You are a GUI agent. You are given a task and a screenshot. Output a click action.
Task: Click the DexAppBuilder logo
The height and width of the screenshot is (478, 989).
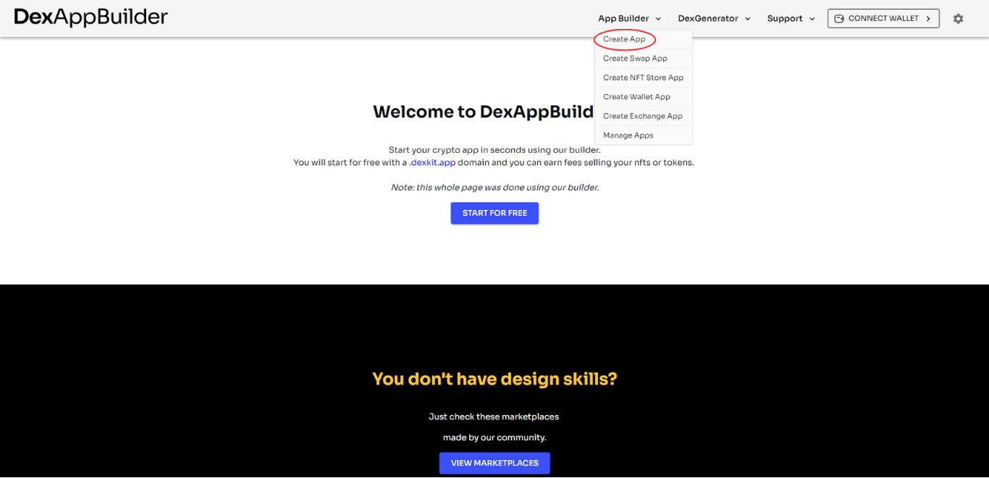[91, 17]
